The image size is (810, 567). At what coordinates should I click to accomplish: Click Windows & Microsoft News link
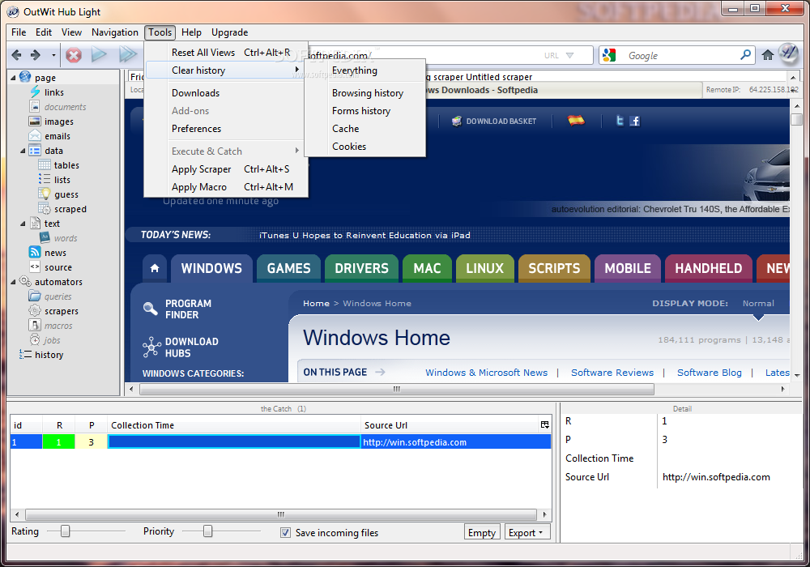pyautogui.click(x=486, y=373)
